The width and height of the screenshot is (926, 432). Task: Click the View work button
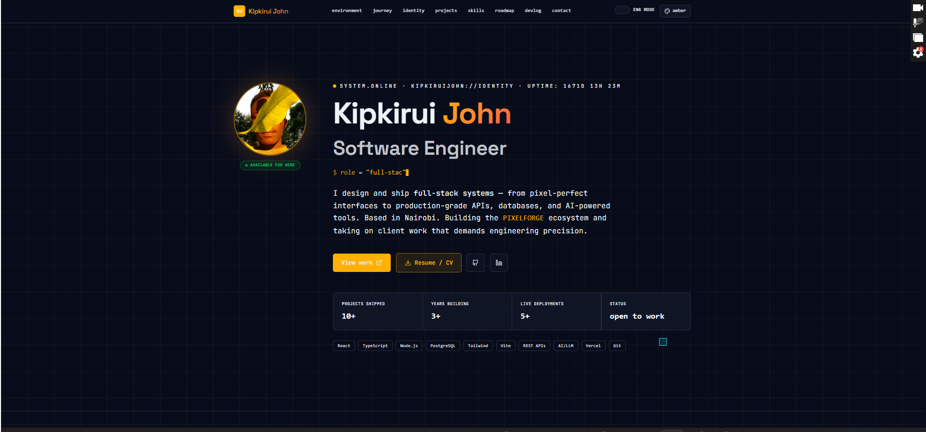click(362, 263)
